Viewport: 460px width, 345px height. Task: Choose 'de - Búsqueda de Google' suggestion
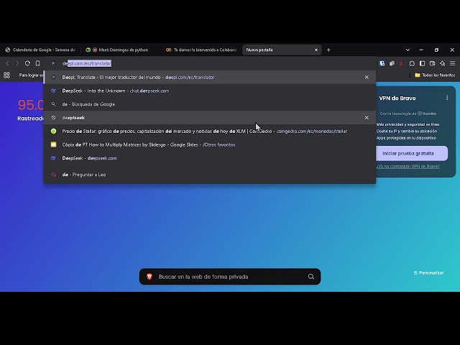(209, 104)
